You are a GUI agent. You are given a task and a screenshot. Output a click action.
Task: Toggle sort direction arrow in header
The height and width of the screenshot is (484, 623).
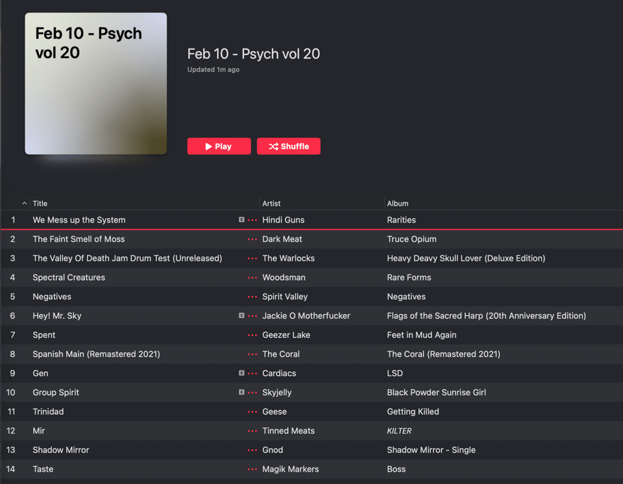coord(25,204)
